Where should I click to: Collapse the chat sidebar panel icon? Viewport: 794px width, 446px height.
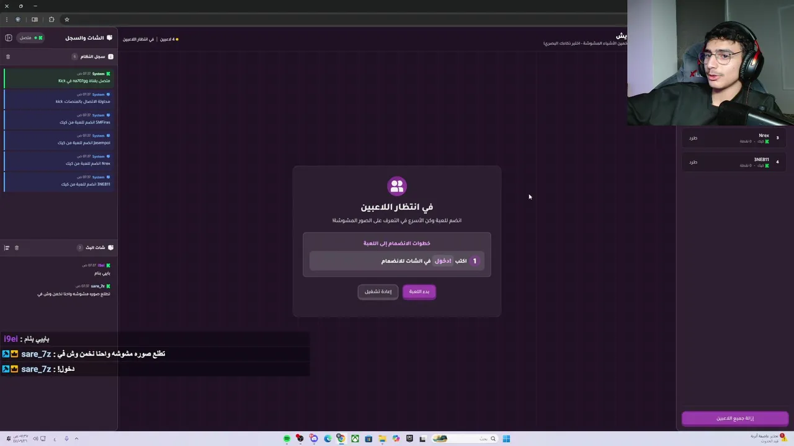[9, 38]
